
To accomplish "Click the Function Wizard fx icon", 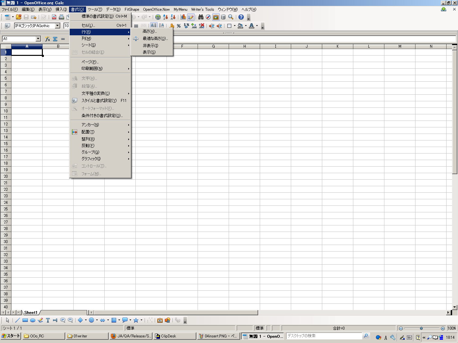I will click(x=47, y=39).
